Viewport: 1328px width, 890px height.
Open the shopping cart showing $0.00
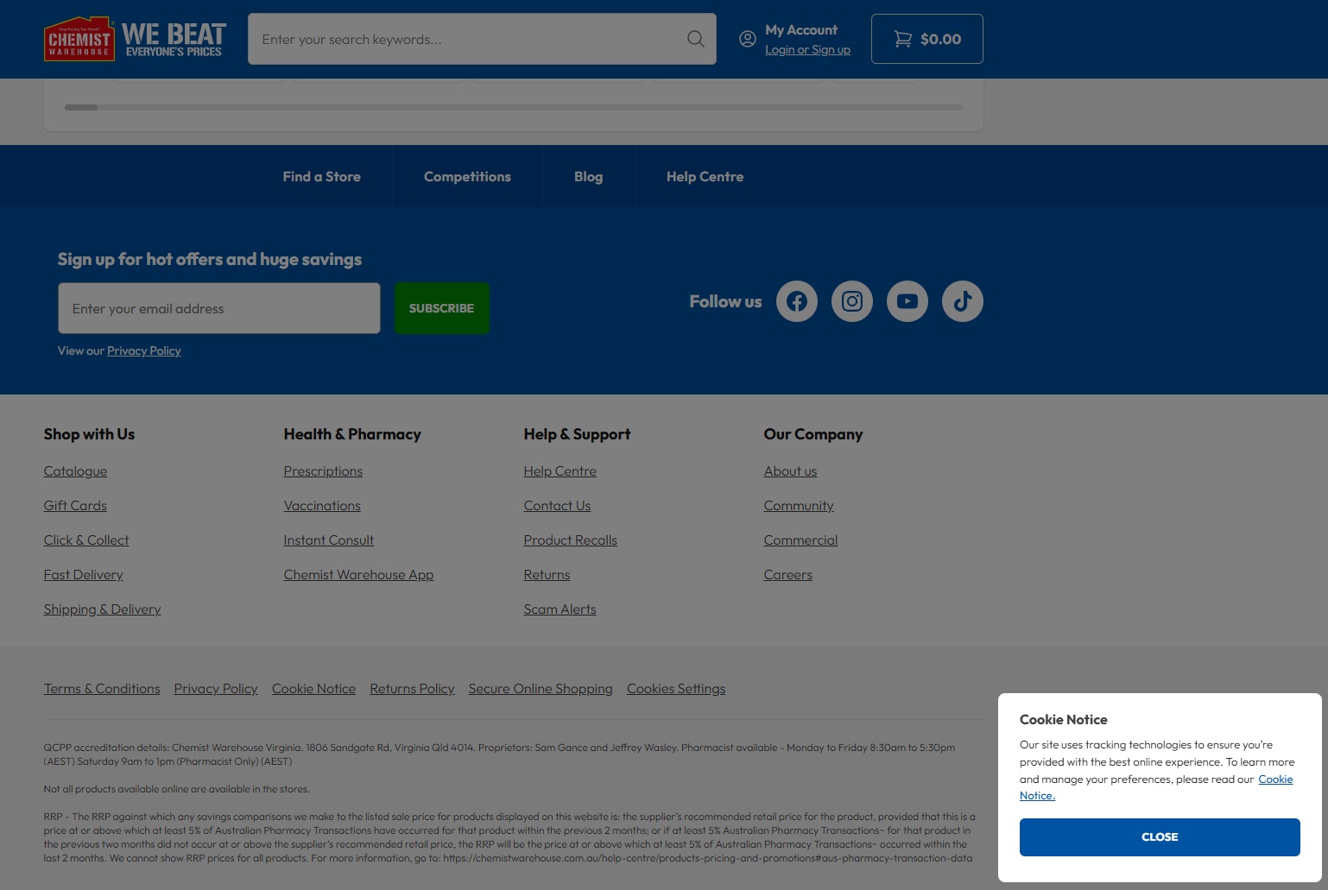(x=926, y=39)
